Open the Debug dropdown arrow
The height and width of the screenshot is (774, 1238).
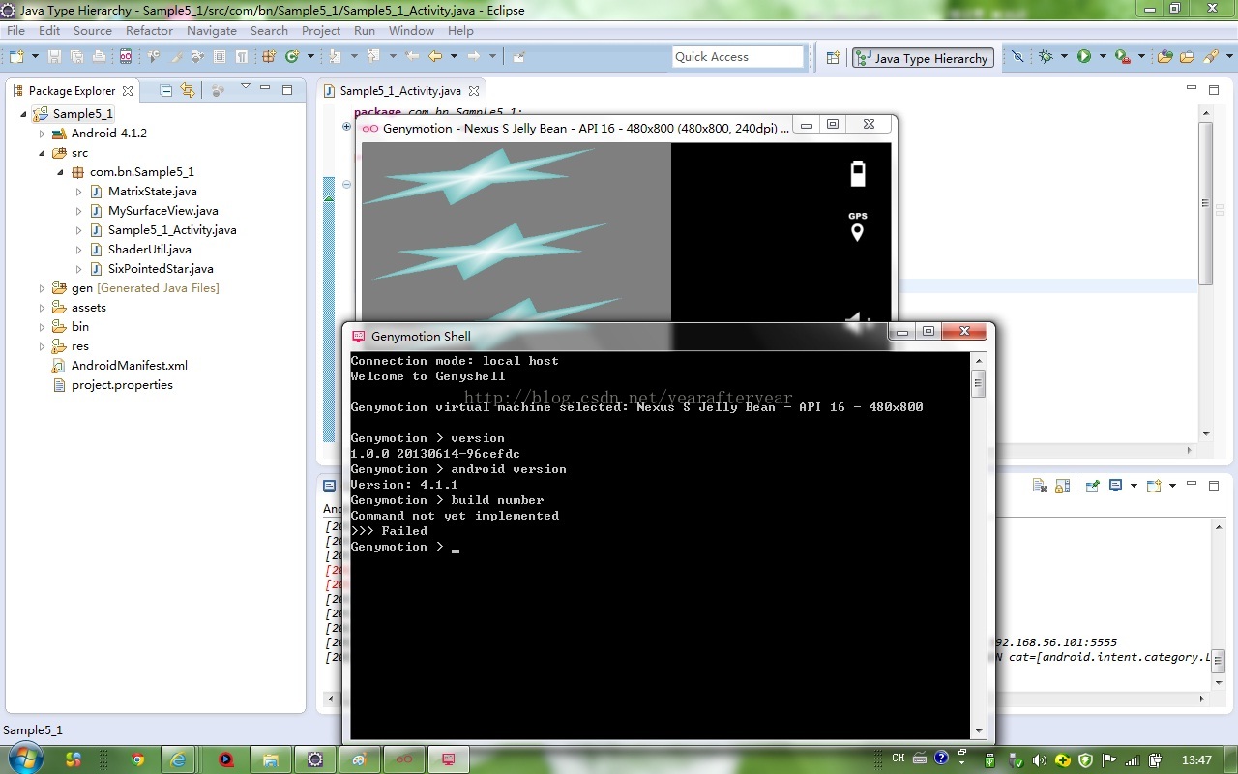click(1064, 57)
